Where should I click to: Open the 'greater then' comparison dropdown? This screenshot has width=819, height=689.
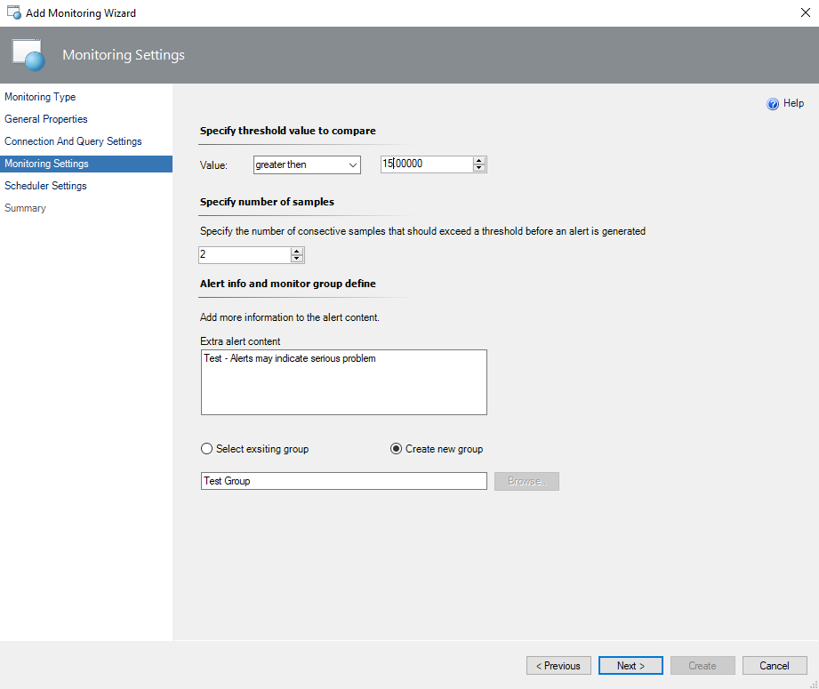(x=307, y=164)
